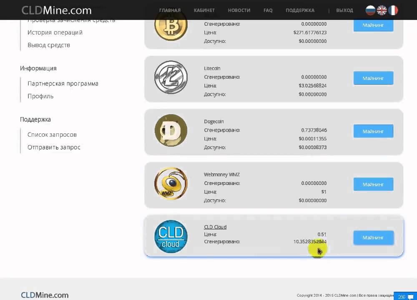
Task: Click Майнинг button for Dogecoin
Action: coord(373,131)
